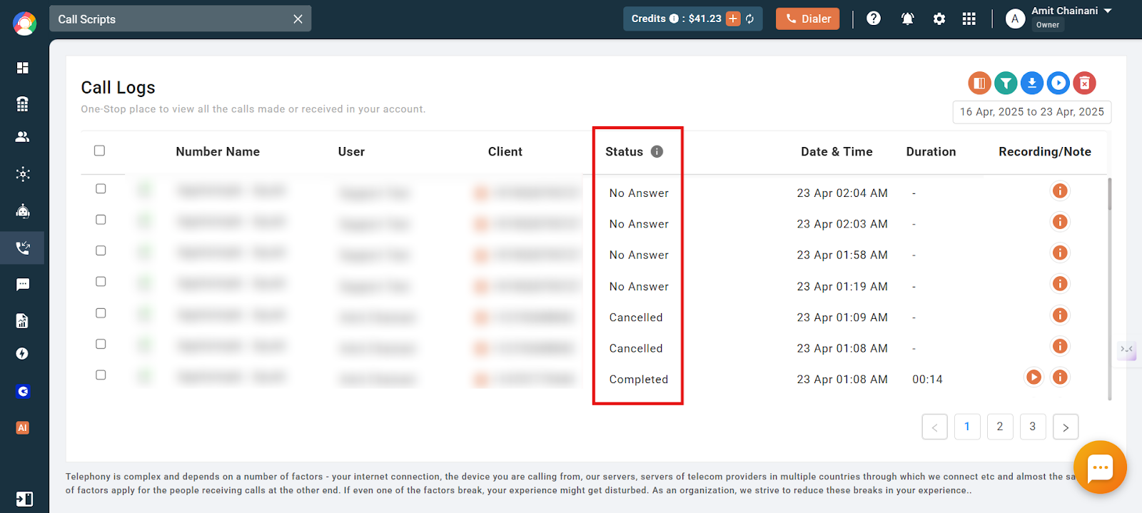Check the box for the 01:58 AM call row
Viewport: 1142px width, 513px height.
[101, 250]
